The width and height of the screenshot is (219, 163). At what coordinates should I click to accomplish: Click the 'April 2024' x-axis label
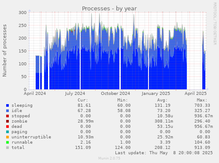(x=35, y=94)
